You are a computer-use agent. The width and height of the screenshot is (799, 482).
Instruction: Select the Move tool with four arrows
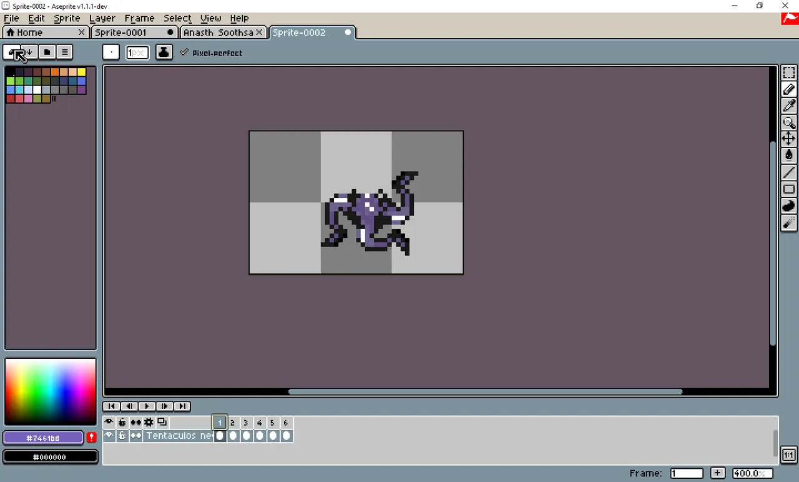click(789, 139)
